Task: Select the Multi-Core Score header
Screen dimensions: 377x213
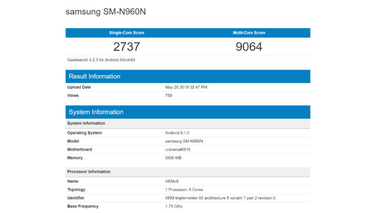Action: 249,33
